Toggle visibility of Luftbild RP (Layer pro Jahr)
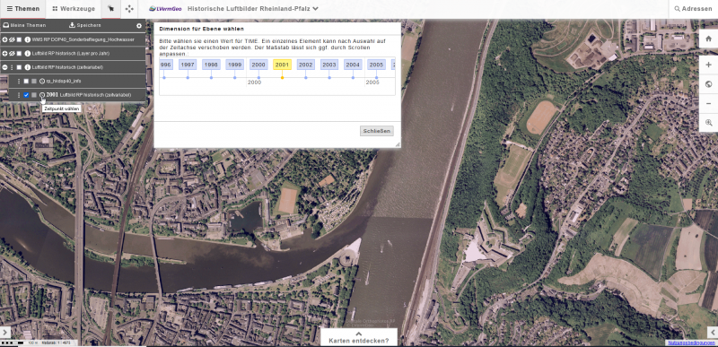 (13, 54)
